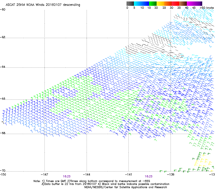Click the dark purple 45-50 knots legend color
The width and height of the screenshot is (215, 189).
(x=198, y=3)
